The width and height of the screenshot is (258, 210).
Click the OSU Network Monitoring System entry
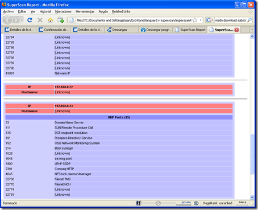tap(77, 143)
